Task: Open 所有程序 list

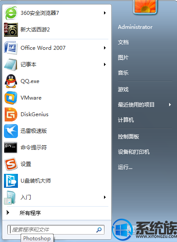Action: [x=30, y=213]
